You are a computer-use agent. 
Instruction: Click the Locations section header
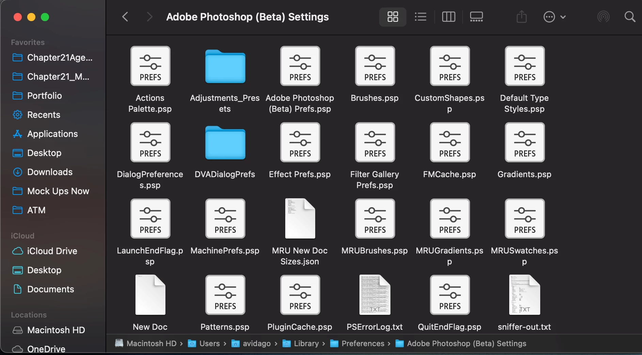29,315
